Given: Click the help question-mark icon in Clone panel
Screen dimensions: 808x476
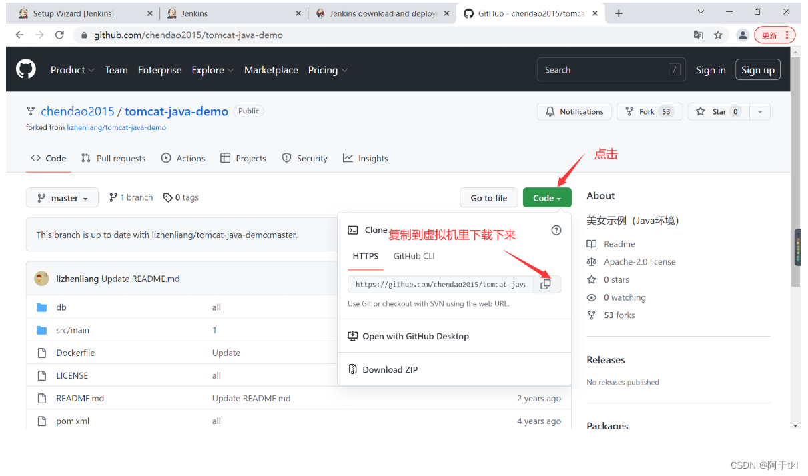Looking at the screenshot, I should pos(556,230).
